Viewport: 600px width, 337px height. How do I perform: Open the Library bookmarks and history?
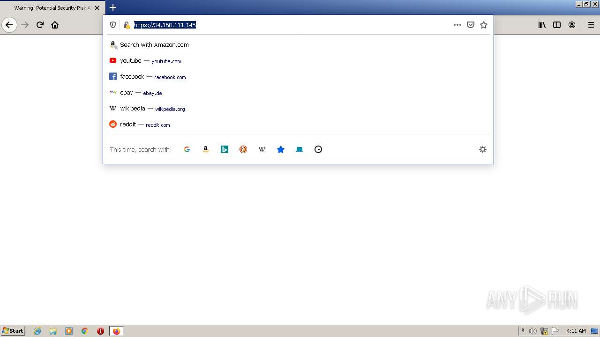(542, 25)
